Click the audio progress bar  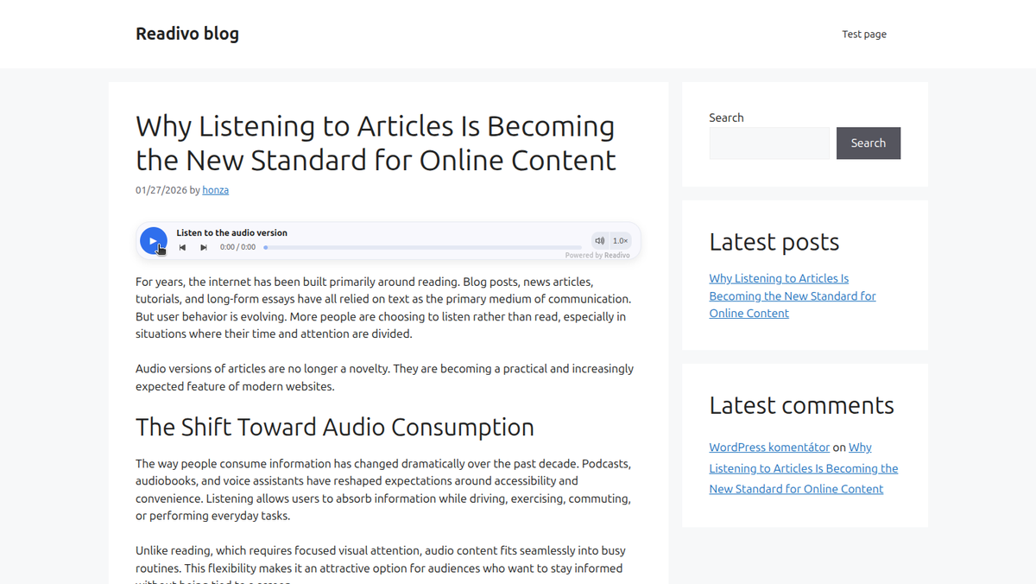422,247
